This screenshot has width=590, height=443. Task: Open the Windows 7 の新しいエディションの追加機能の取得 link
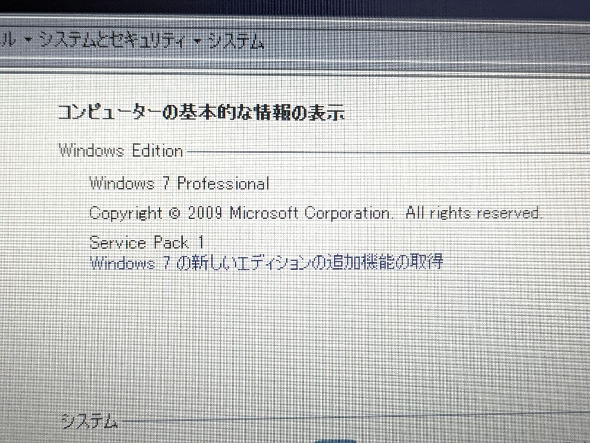[267, 262]
